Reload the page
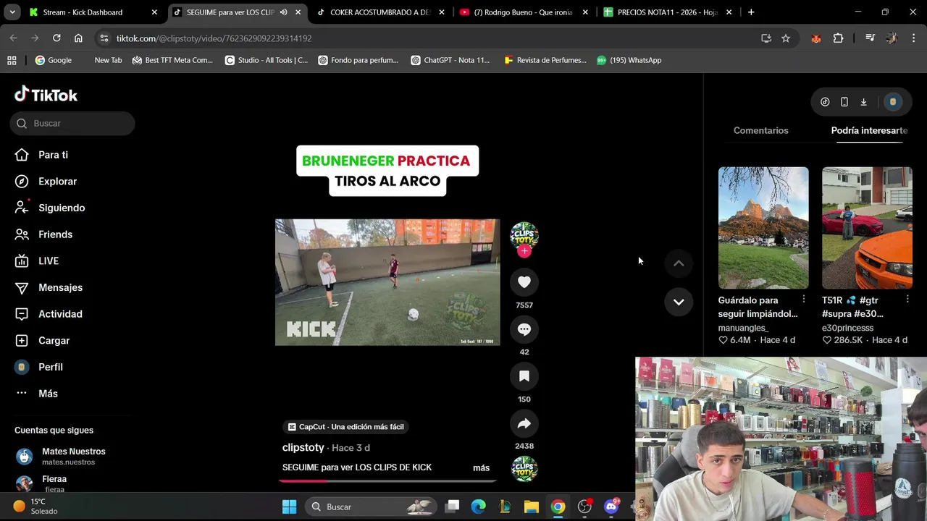This screenshot has width=927, height=521. [56, 38]
